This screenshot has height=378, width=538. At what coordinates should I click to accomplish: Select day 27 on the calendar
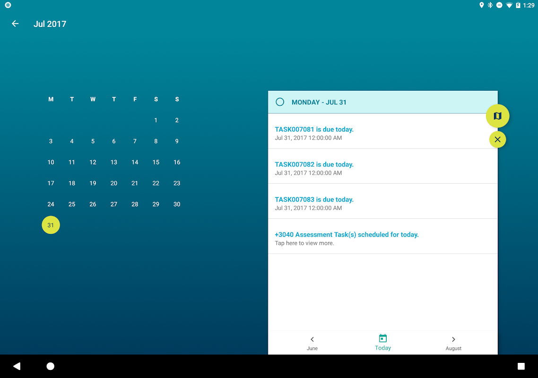point(114,204)
